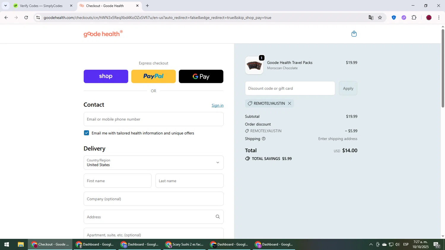445x250 pixels.
Task: Open the Bitwarden shield extension icon
Action: (394, 17)
